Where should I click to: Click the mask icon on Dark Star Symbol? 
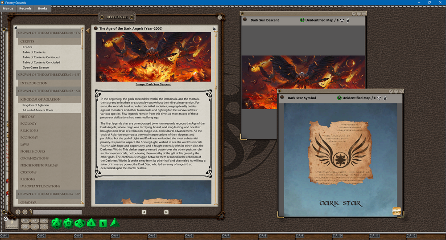click(379, 98)
